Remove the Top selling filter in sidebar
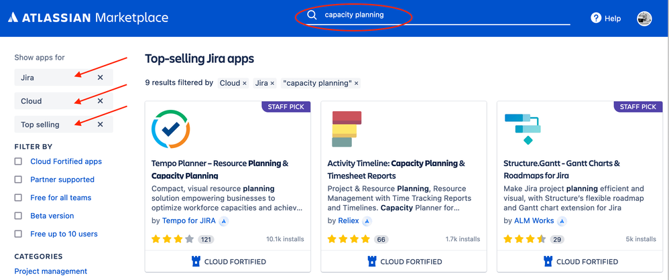Viewport: 669px width, 280px height. (x=101, y=125)
